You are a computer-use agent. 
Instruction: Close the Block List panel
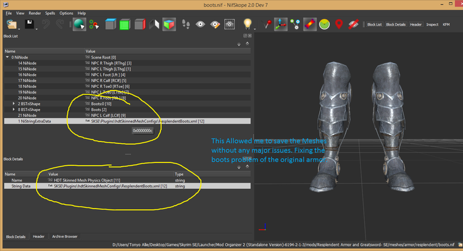coord(250,36)
